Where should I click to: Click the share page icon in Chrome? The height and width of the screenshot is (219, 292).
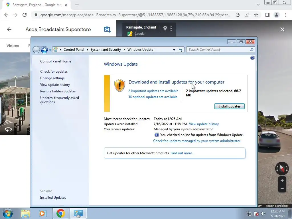coord(247,15)
